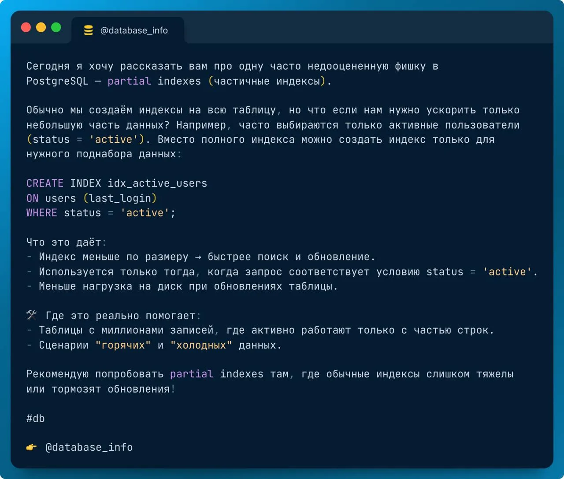Click '(частичные индексы)' in first paragraph
Screen dimensions: 564x479
267,81
